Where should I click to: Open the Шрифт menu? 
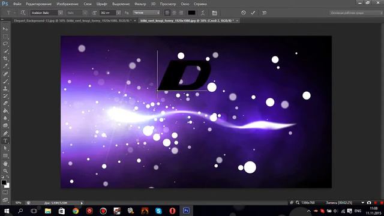[102, 4]
